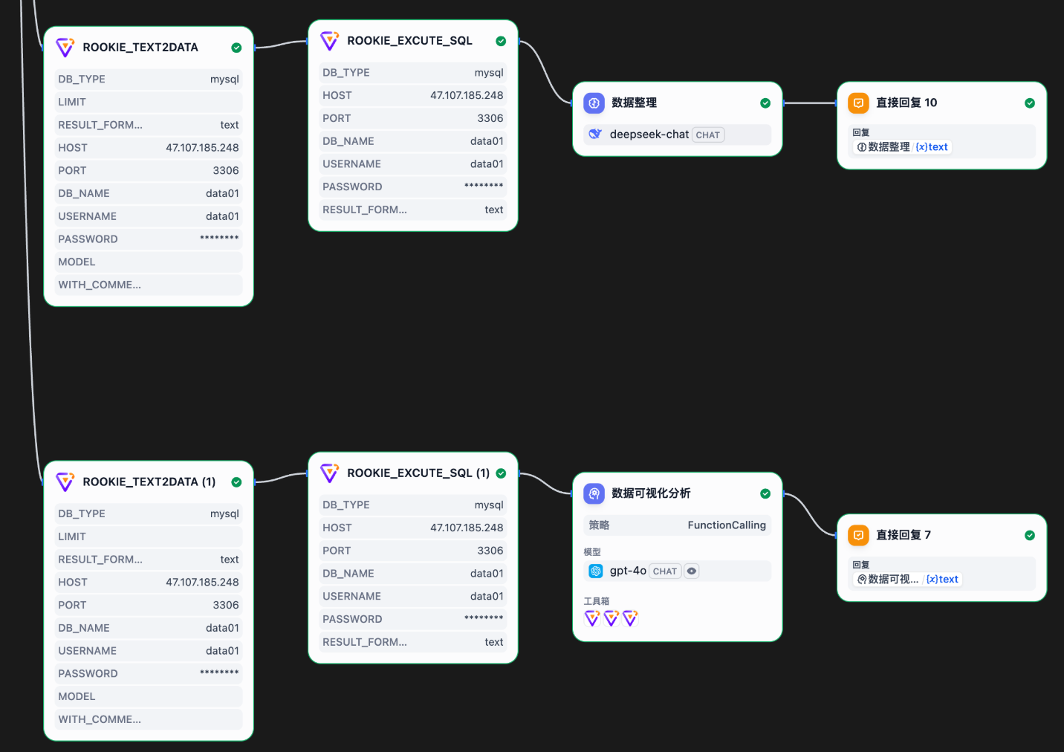Click the ROOKIE_EXCUTE_SQL (1) node title
Image resolution: width=1064 pixels, height=752 pixels.
click(x=418, y=473)
